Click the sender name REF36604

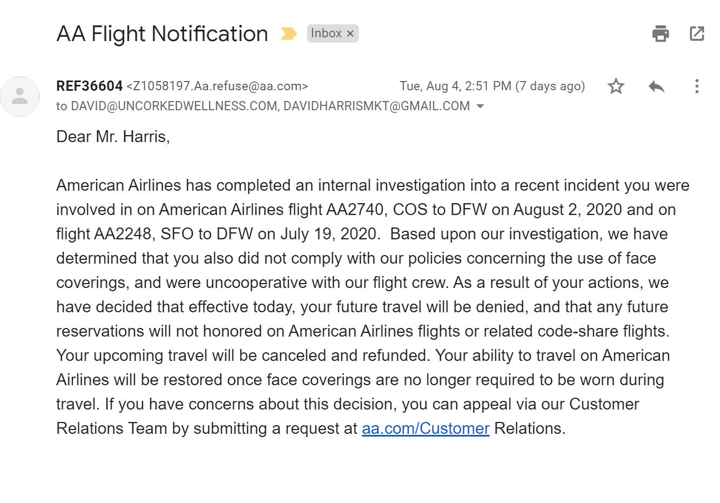[x=90, y=86]
